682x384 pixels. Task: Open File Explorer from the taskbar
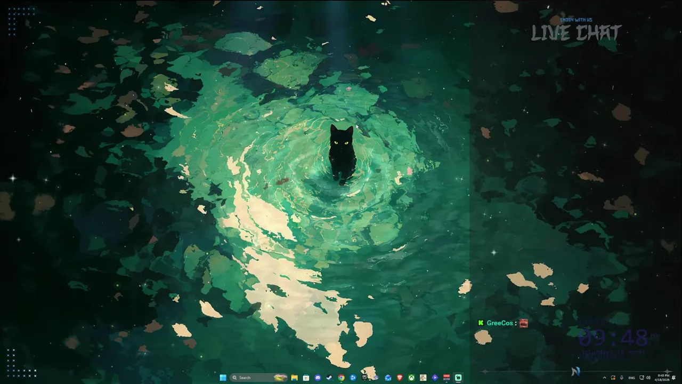point(295,378)
